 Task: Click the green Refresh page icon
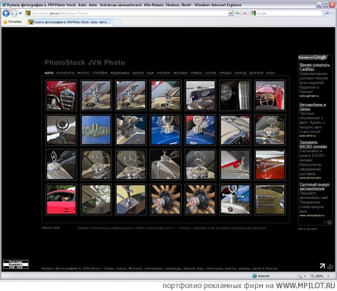[x=237, y=13]
